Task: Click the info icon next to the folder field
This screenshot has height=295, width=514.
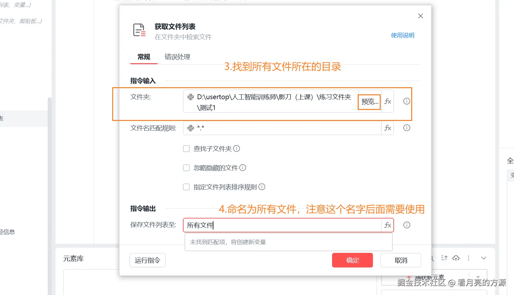Action: [407, 101]
